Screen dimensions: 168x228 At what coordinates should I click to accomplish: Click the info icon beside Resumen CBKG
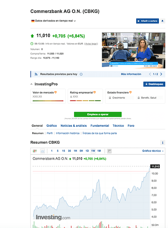pos(163,143)
